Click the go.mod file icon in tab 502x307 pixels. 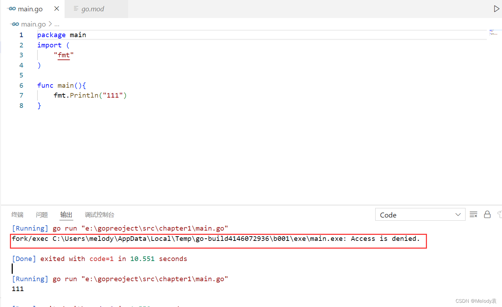76,8
